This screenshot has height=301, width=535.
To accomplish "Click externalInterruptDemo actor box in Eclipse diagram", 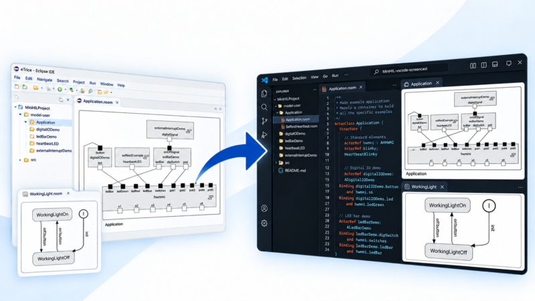I will pos(170,129).
